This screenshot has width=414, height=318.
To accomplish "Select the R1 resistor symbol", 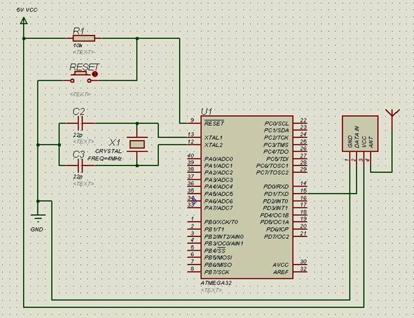I will pyautogui.click(x=84, y=38).
